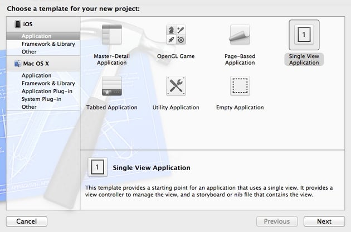This screenshot has height=232, width=351.
Task: Select the Empty Application dashed-square icon
Action: (x=240, y=86)
